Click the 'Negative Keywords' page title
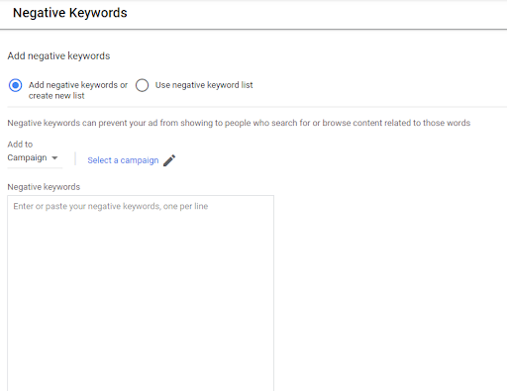The height and width of the screenshot is (391, 507). tap(70, 13)
